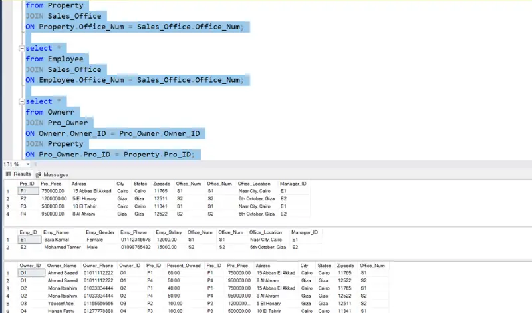Screen dimensions: 532x313
Task: Click the Owner_Phone column header
Action: tap(98, 266)
